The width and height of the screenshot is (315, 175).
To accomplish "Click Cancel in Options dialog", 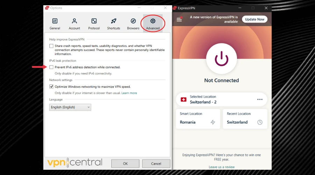I will [x=156, y=163].
